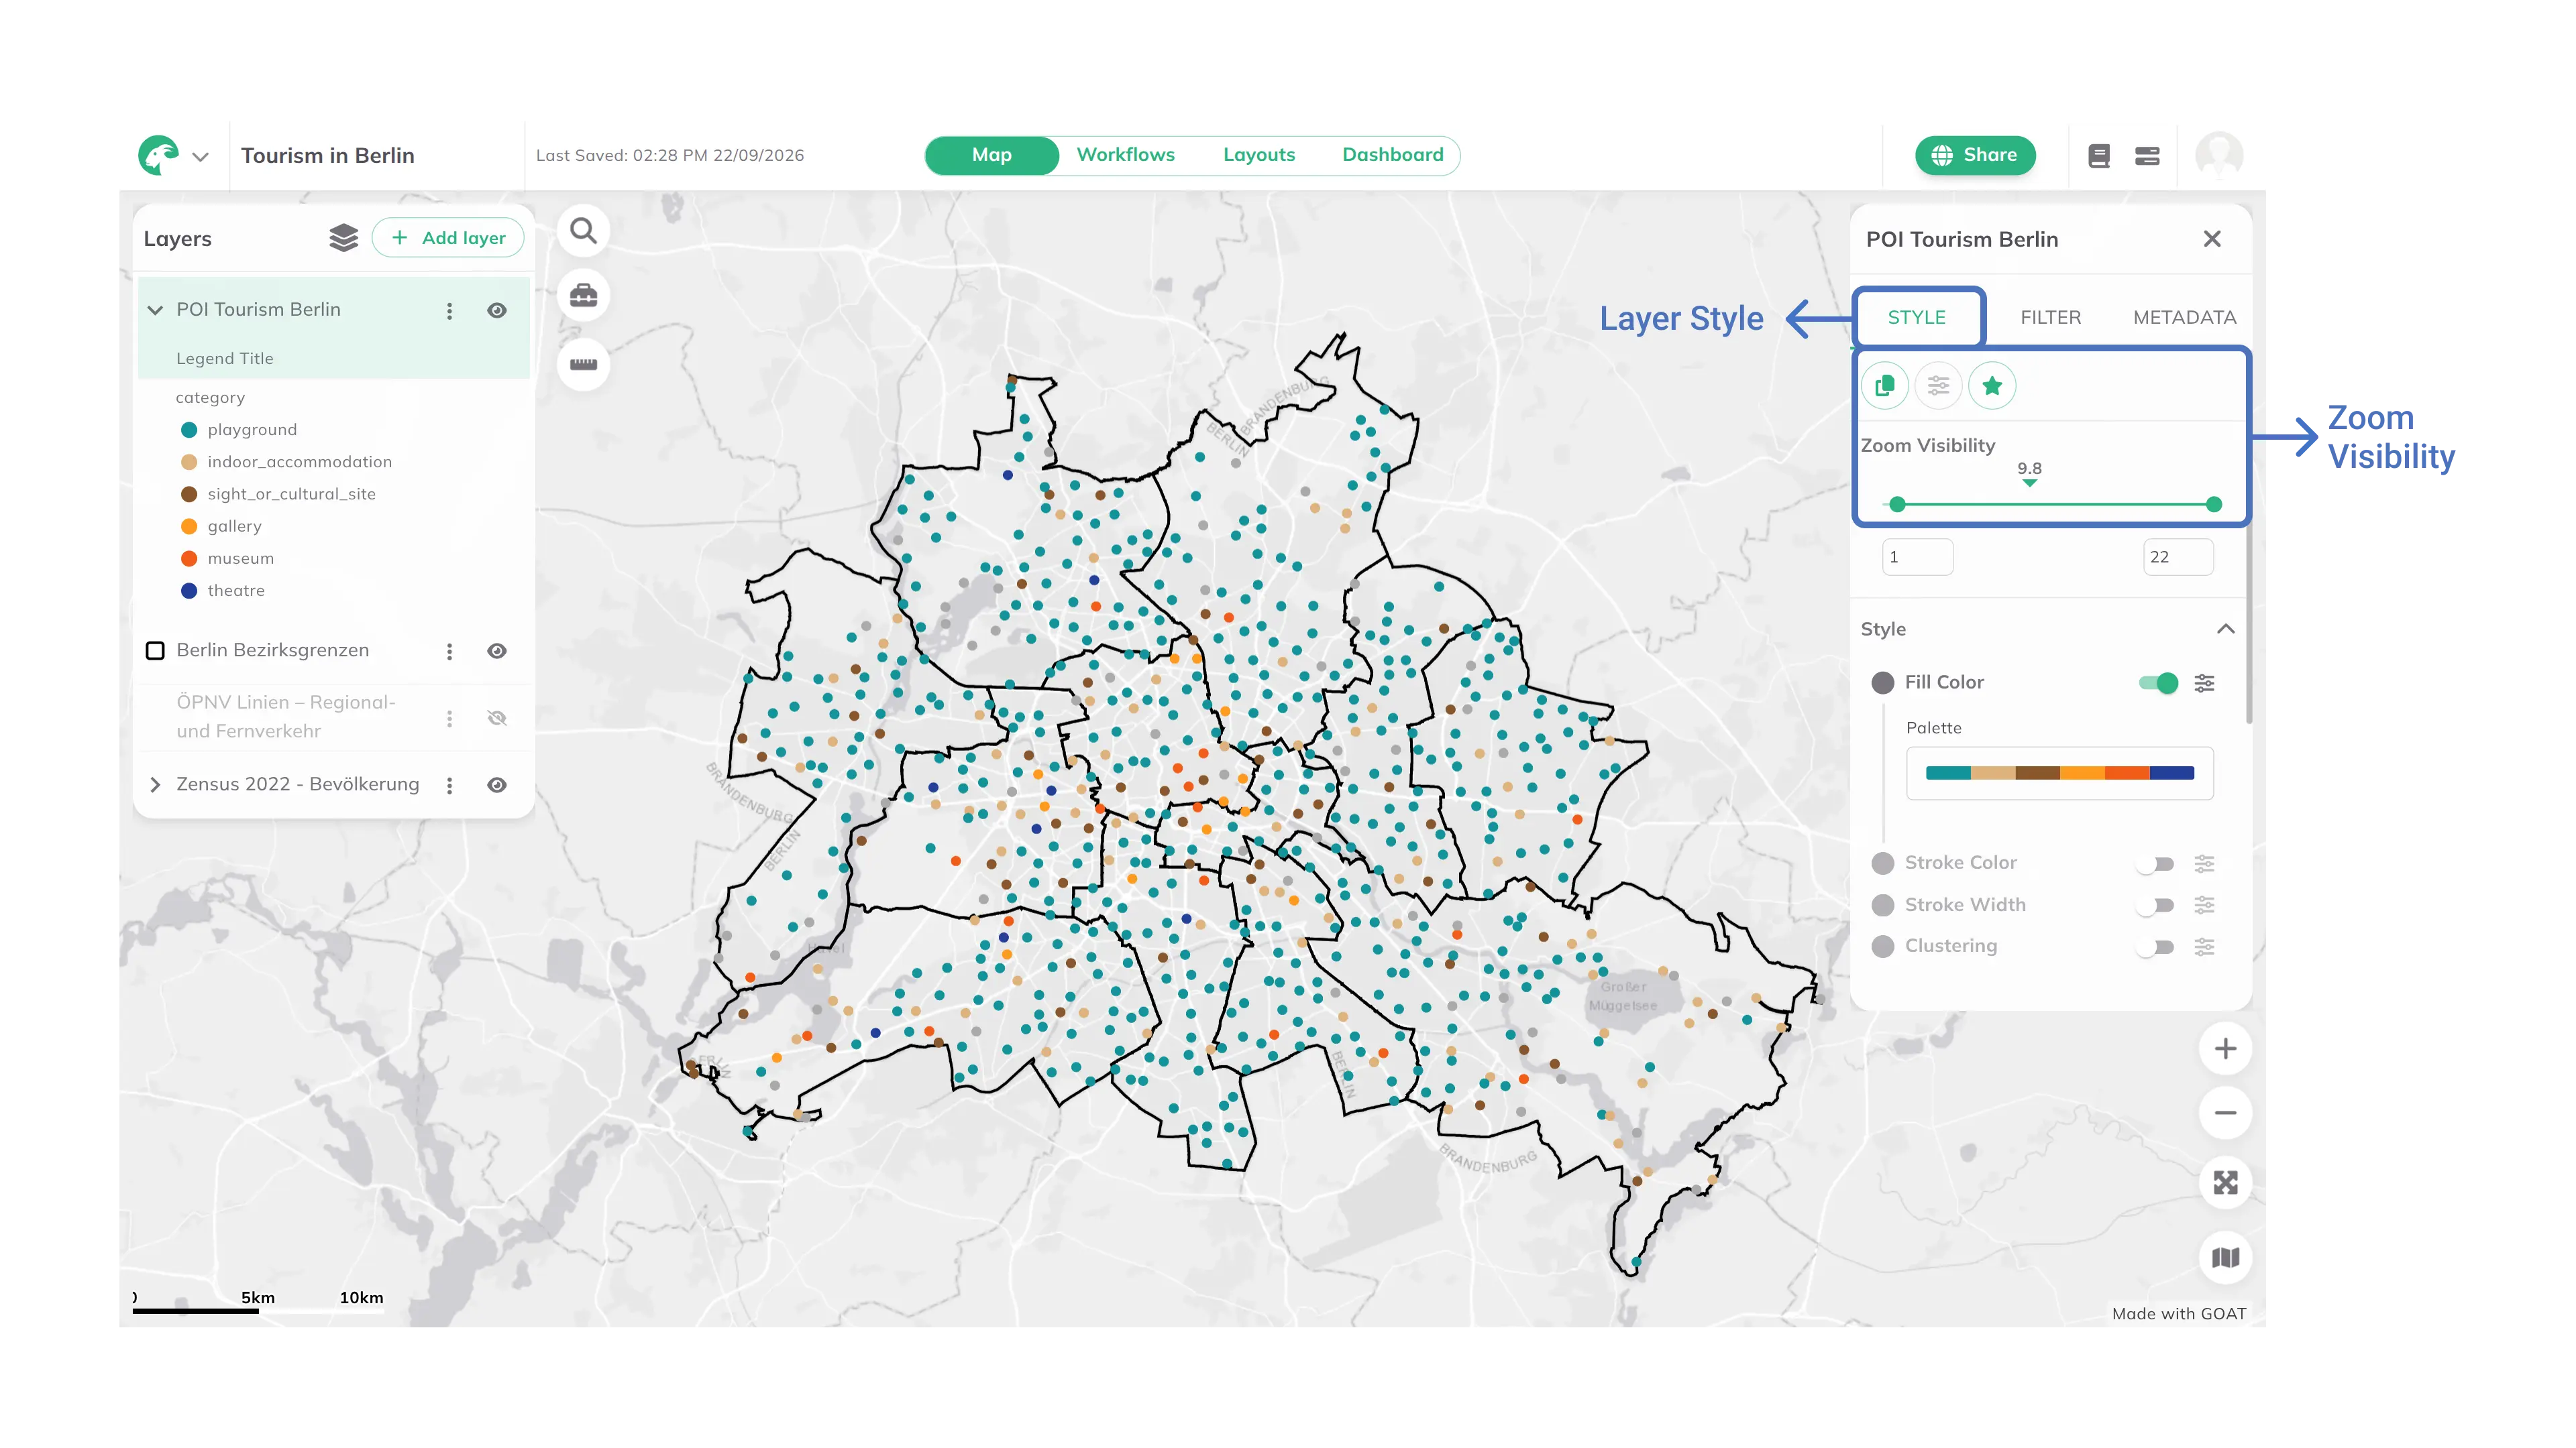Show the ÖPNV Linien layer

(x=497, y=719)
